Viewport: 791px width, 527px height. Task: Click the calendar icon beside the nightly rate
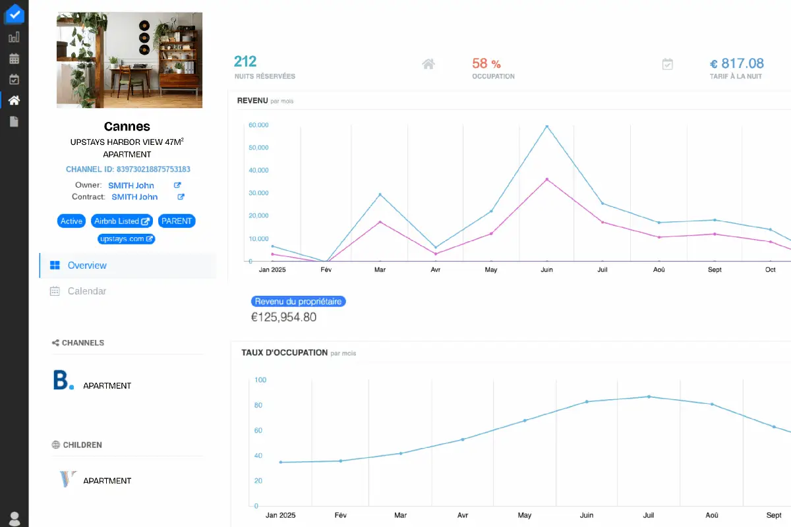[668, 63]
